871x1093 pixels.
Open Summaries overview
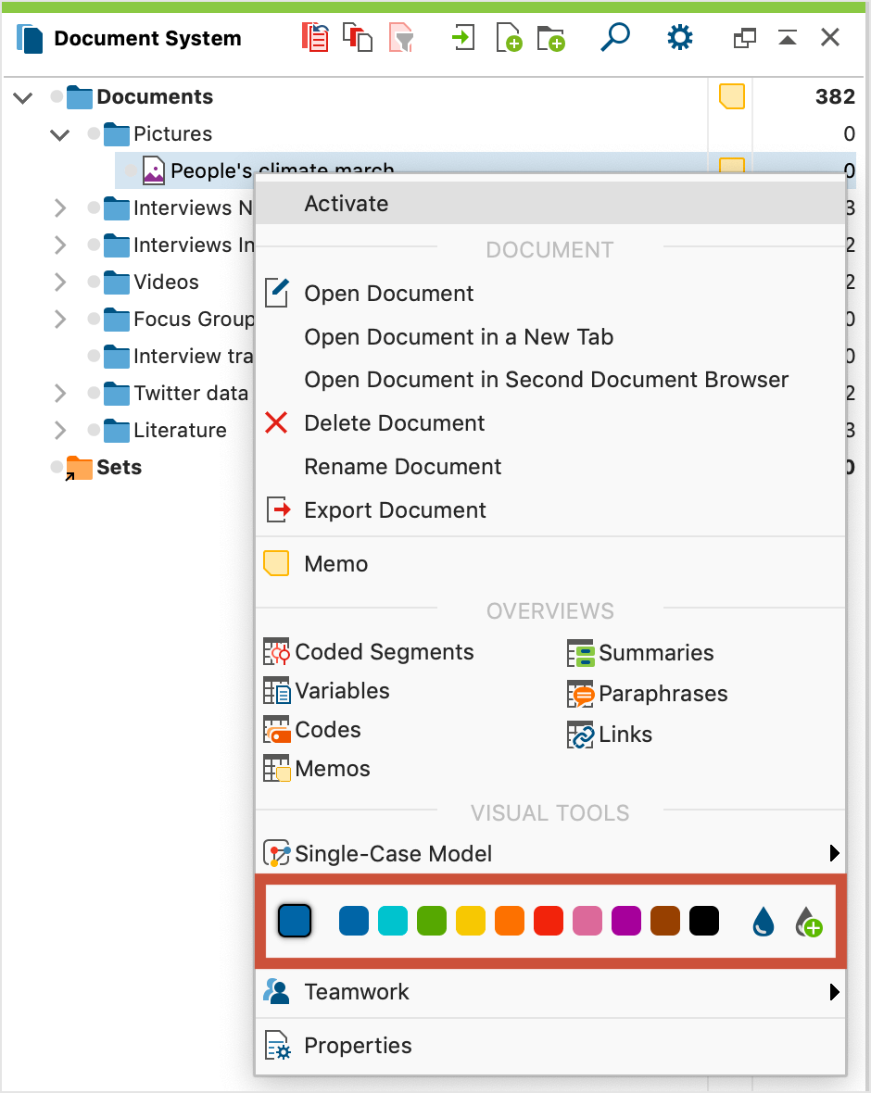click(x=656, y=652)
